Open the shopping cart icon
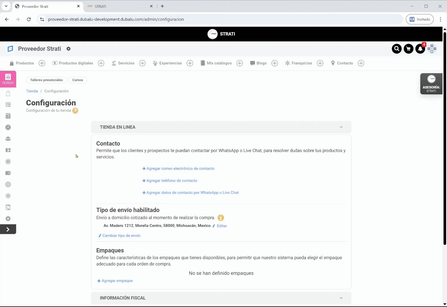This screenshot has height=307, width=447. coord(409,49)
